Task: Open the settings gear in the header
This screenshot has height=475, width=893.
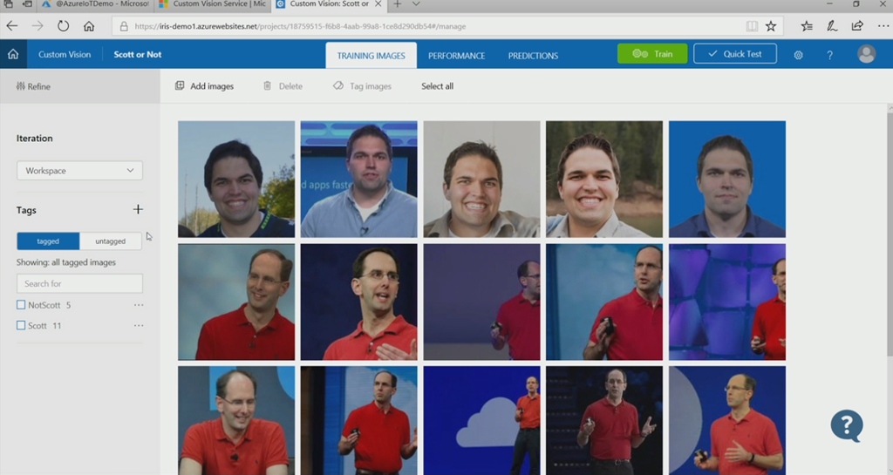Action: pyautogui.click(x=799, y=55)
